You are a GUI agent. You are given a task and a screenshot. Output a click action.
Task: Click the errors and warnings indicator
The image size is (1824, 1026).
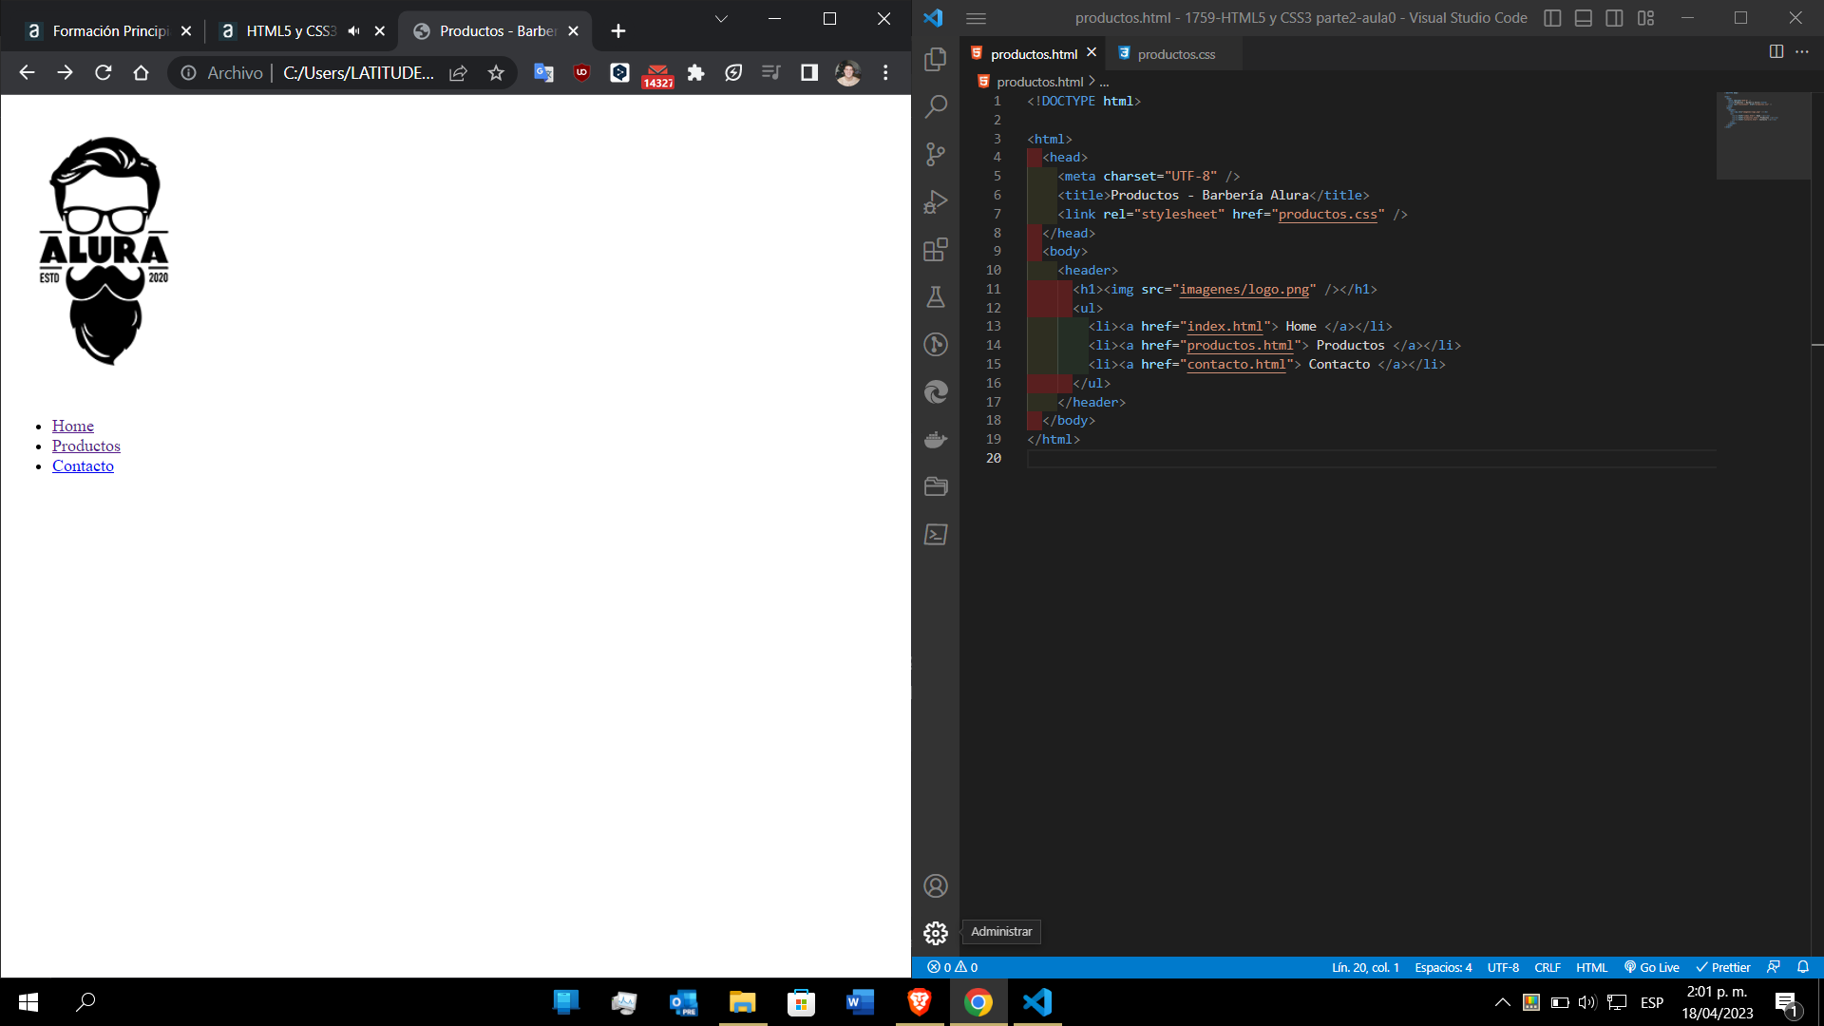click(x=953, y=967)
